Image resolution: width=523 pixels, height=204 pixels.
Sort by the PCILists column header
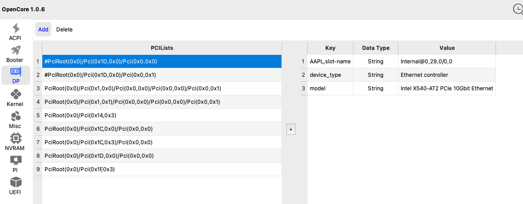(x=162, y=48)
